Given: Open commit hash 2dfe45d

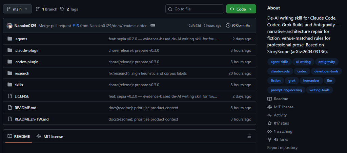Looking at the screenshot, I should [x=195, y=26].
